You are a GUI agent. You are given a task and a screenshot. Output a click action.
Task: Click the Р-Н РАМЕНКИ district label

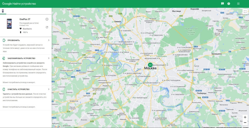pyautogui.click(x=131, y=85)
